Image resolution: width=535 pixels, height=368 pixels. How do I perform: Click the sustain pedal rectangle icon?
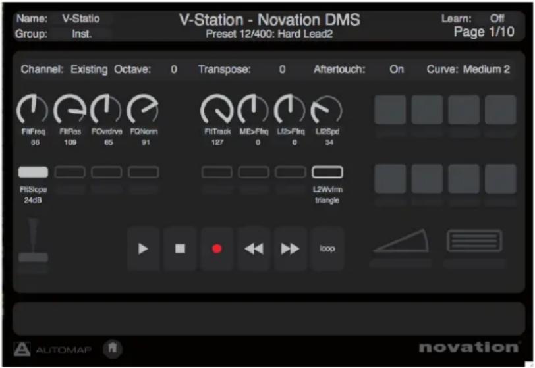point(474,241)
